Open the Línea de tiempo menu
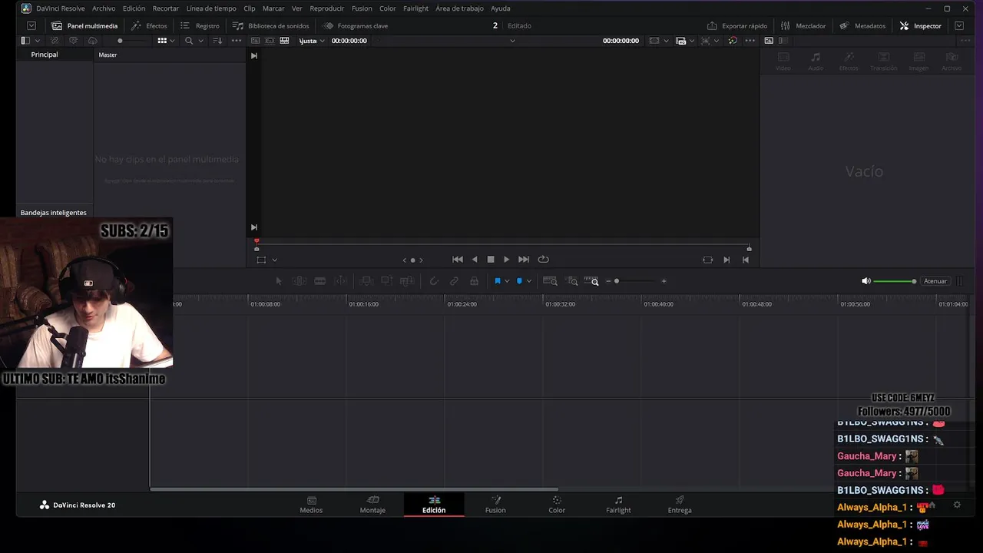The width and height of the screenshot is (983, 553). (211, 8)
